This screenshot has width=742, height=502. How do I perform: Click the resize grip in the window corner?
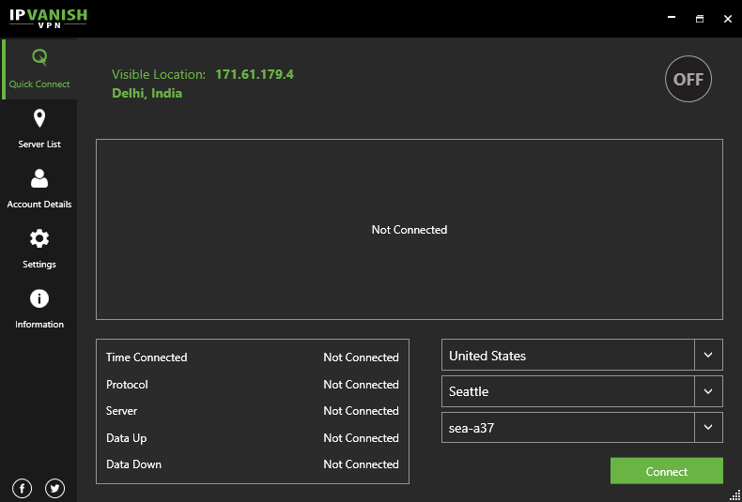[735, 495]
